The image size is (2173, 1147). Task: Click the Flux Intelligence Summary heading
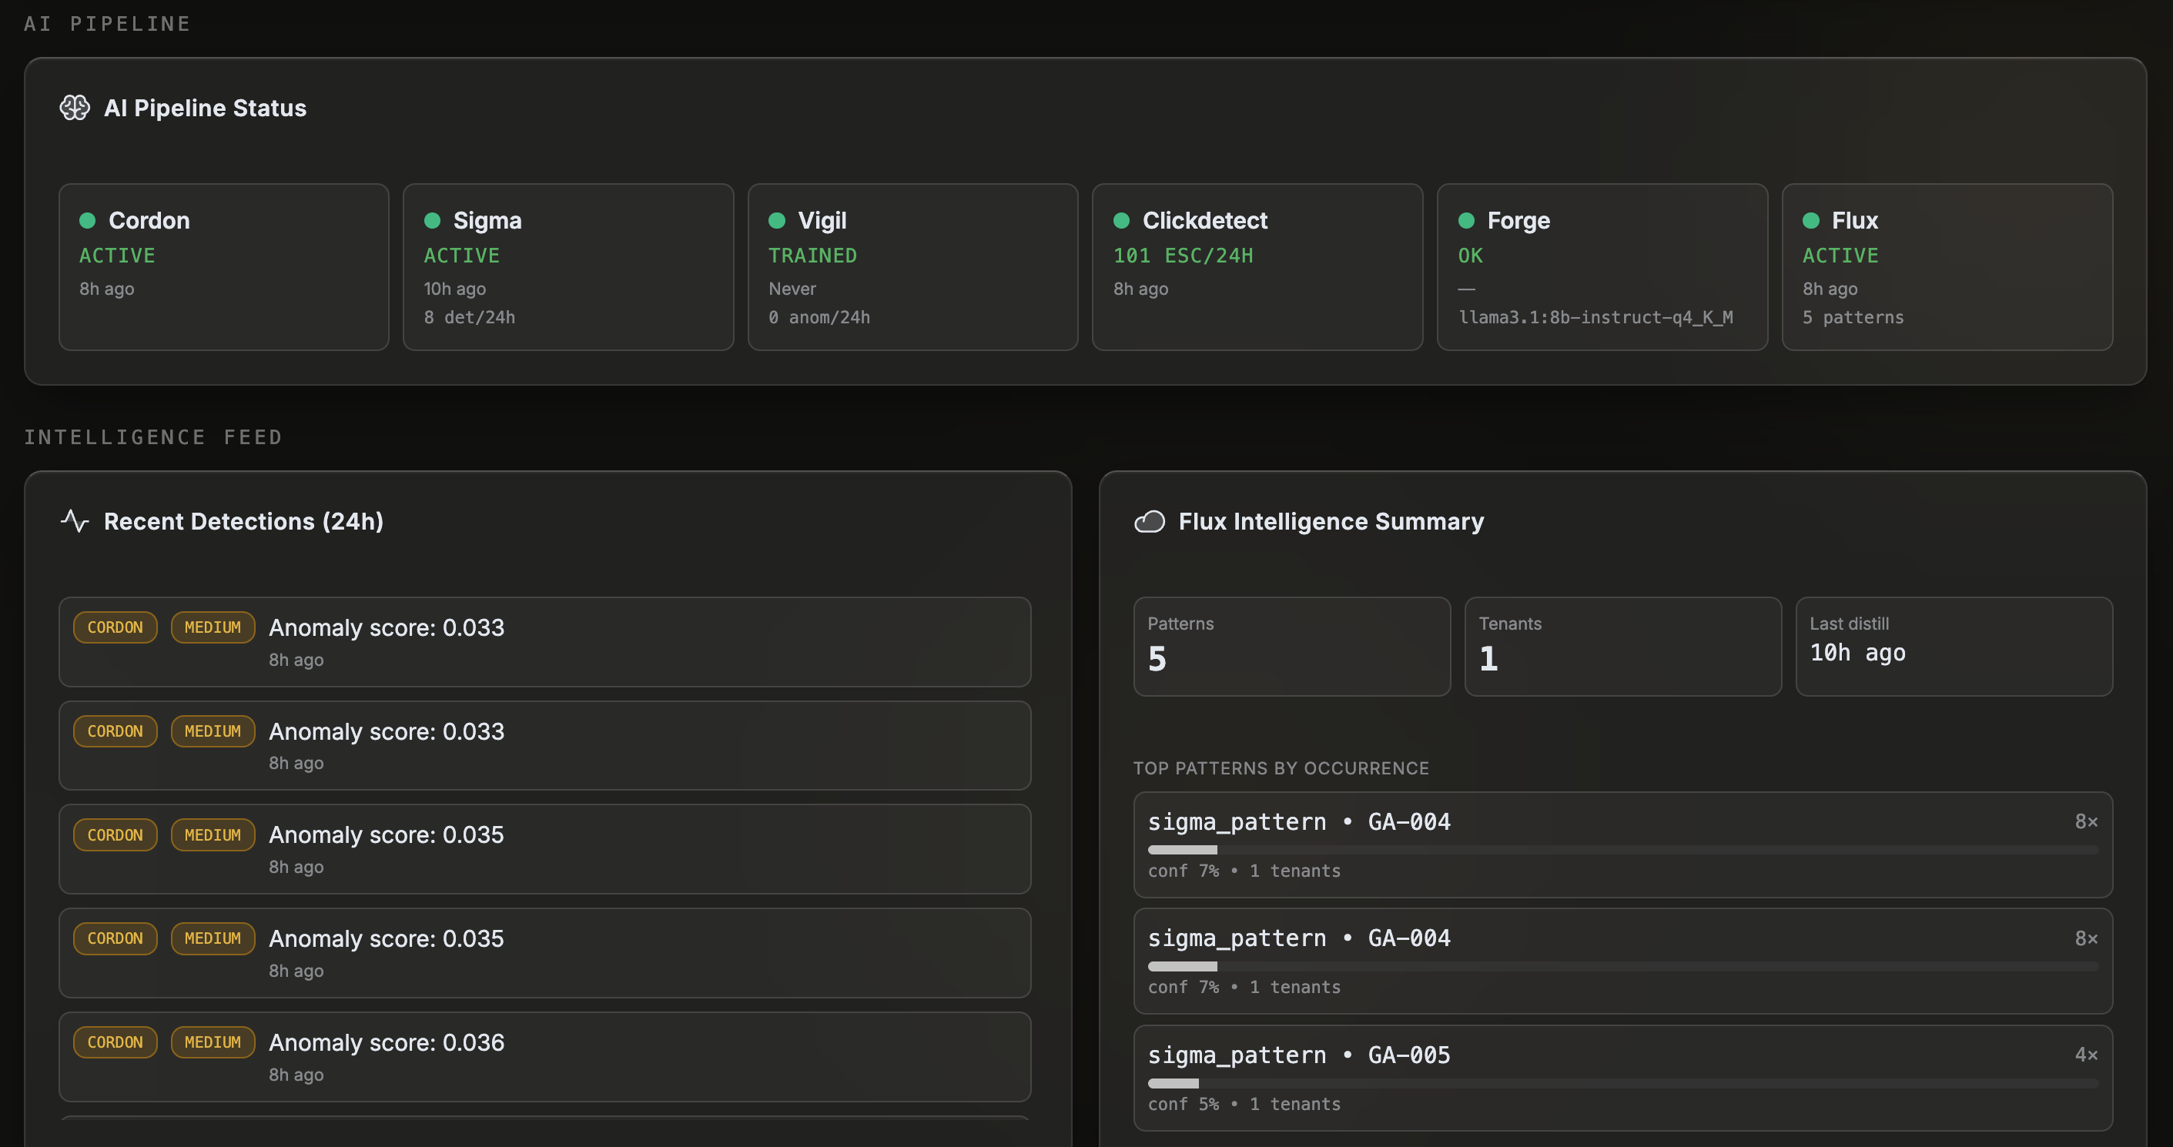(1331, 521)
